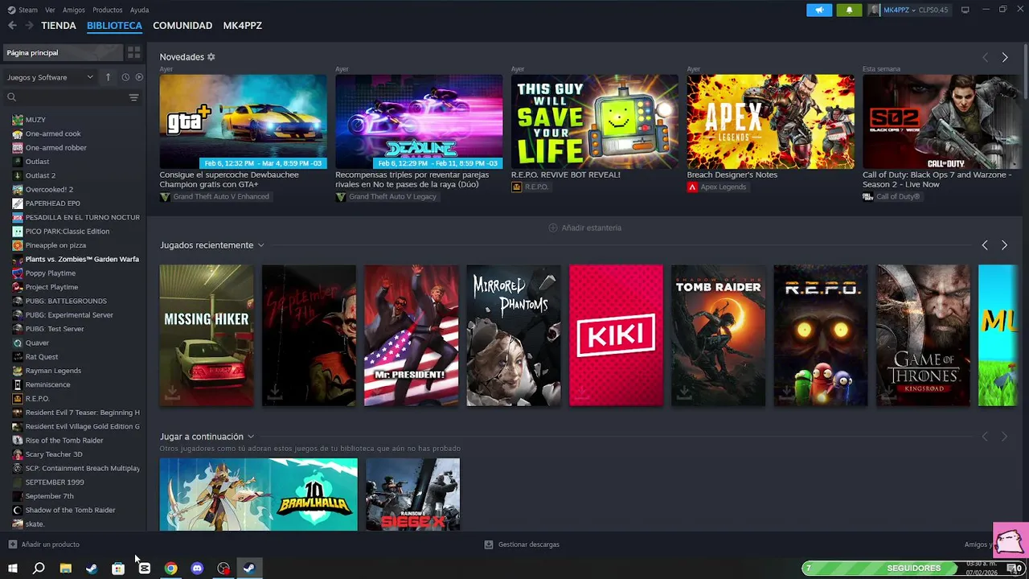The height and width of the screenshot is (579, 1029).
Task: Click the Página principal button
Action: click(62, 52)
